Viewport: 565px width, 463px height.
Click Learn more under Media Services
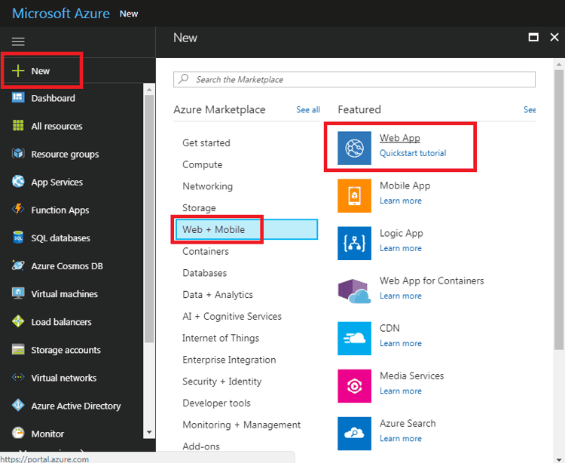click(x=400, y=391)
